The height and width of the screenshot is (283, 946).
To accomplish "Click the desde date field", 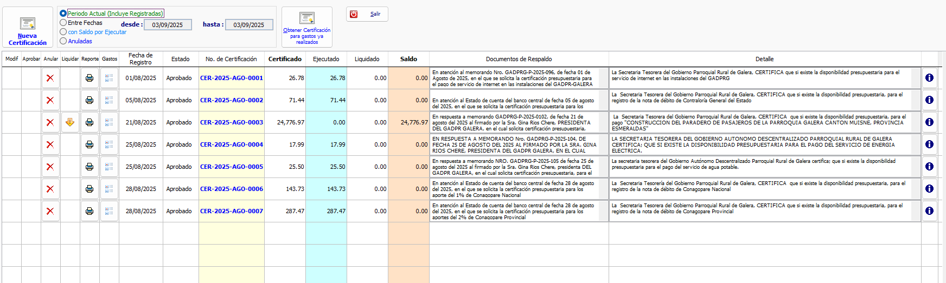I will point(168,25).
